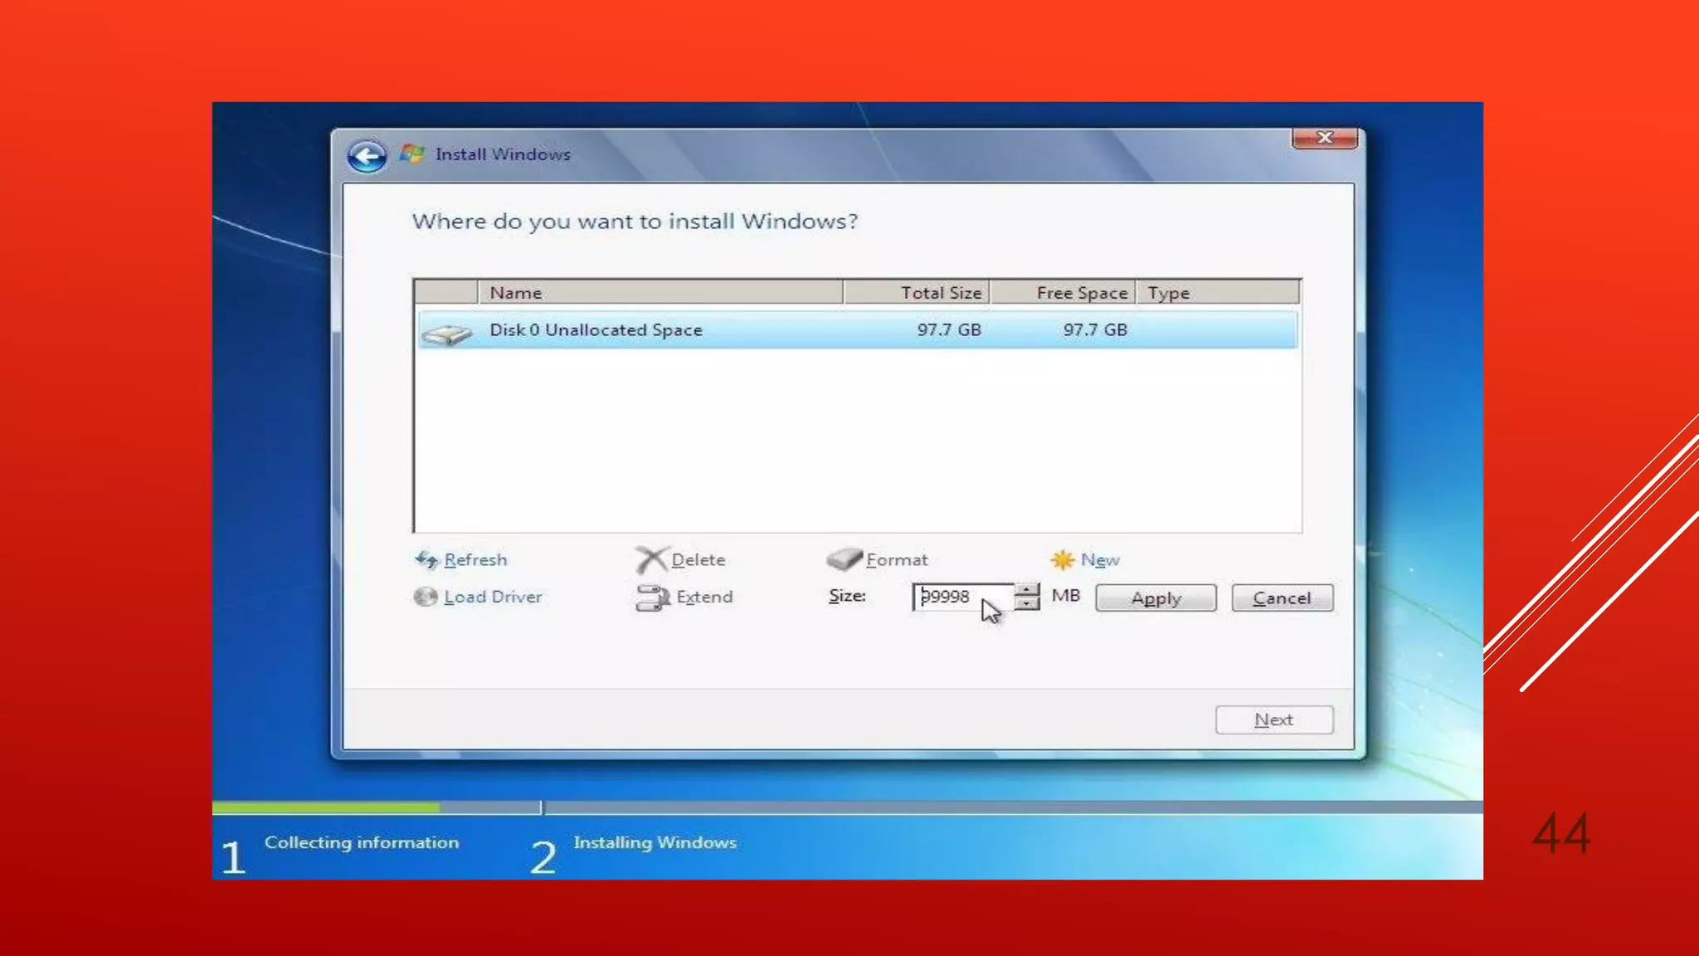Viewport: 1699px width, 956px height.
Task: Click the Extend partition icon
Action: pyautogui.click(x=653, y=597)
